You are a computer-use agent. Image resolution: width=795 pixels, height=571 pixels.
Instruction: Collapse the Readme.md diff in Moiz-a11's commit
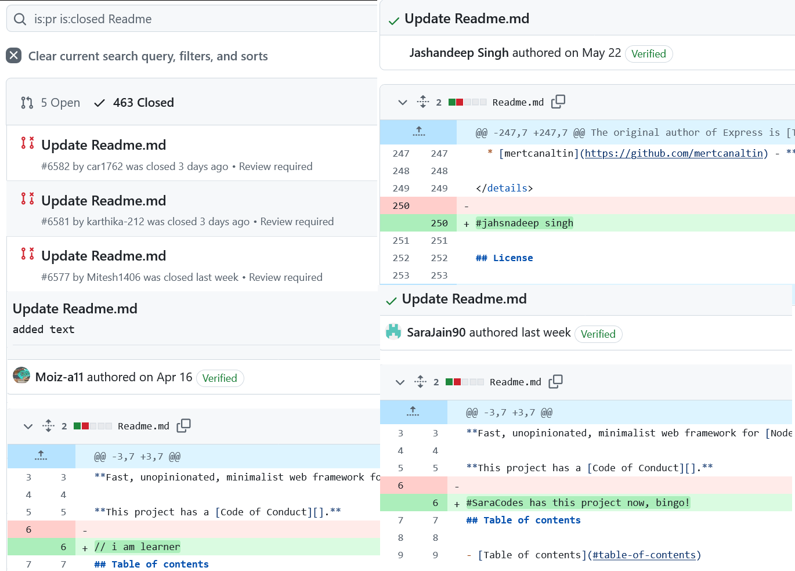coord(28,427)
